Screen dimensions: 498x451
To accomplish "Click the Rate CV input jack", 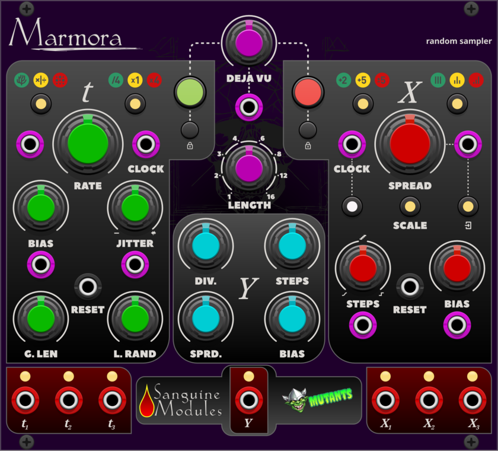I will [x=30, y=144].
